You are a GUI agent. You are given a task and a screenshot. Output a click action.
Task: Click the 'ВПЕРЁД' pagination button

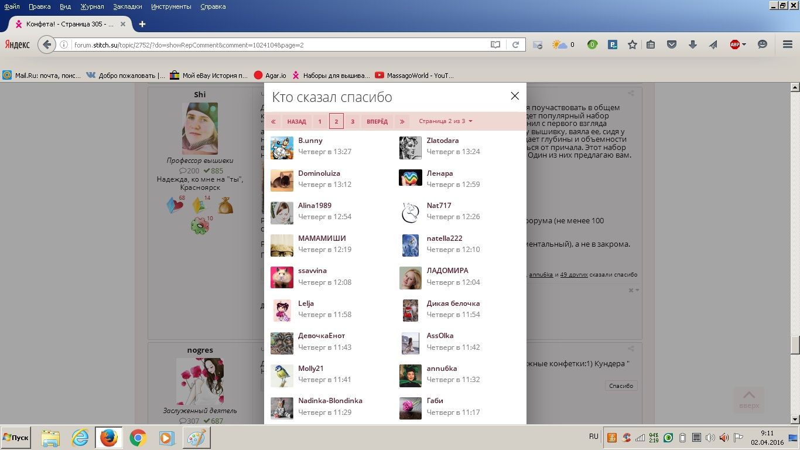tap(377, 122)
